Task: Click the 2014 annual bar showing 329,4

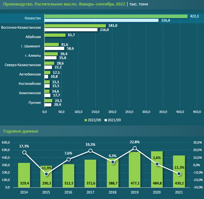Action: click(24, 175)
